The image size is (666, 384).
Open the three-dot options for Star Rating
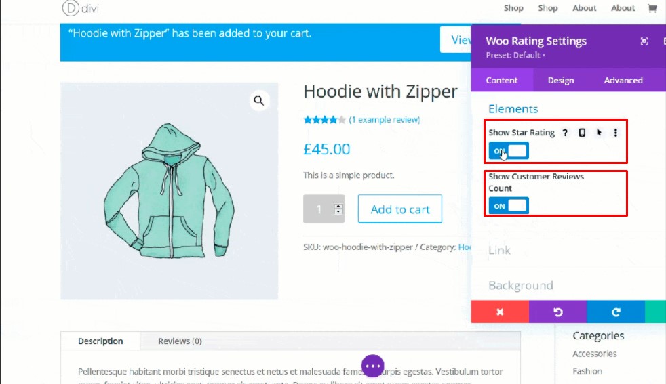615,133
